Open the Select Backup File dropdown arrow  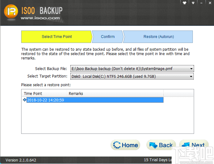click(x=191, y=69)
